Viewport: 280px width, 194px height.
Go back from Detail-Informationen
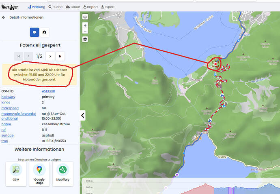[x=4, y=17]
